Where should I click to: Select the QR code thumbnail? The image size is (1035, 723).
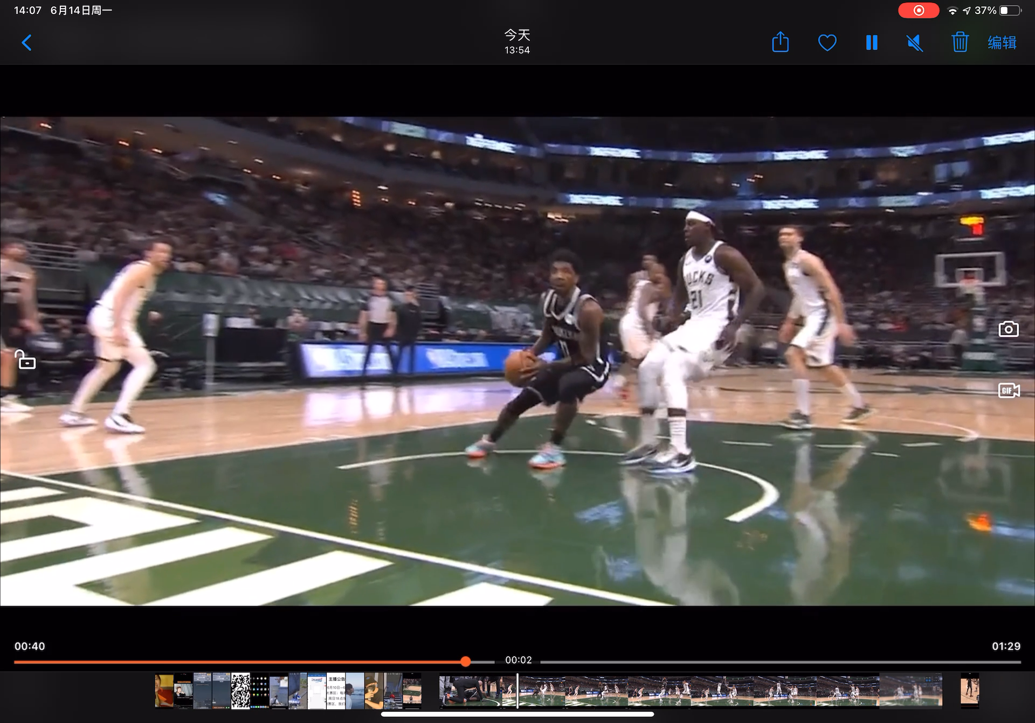(x=240, y=690)
